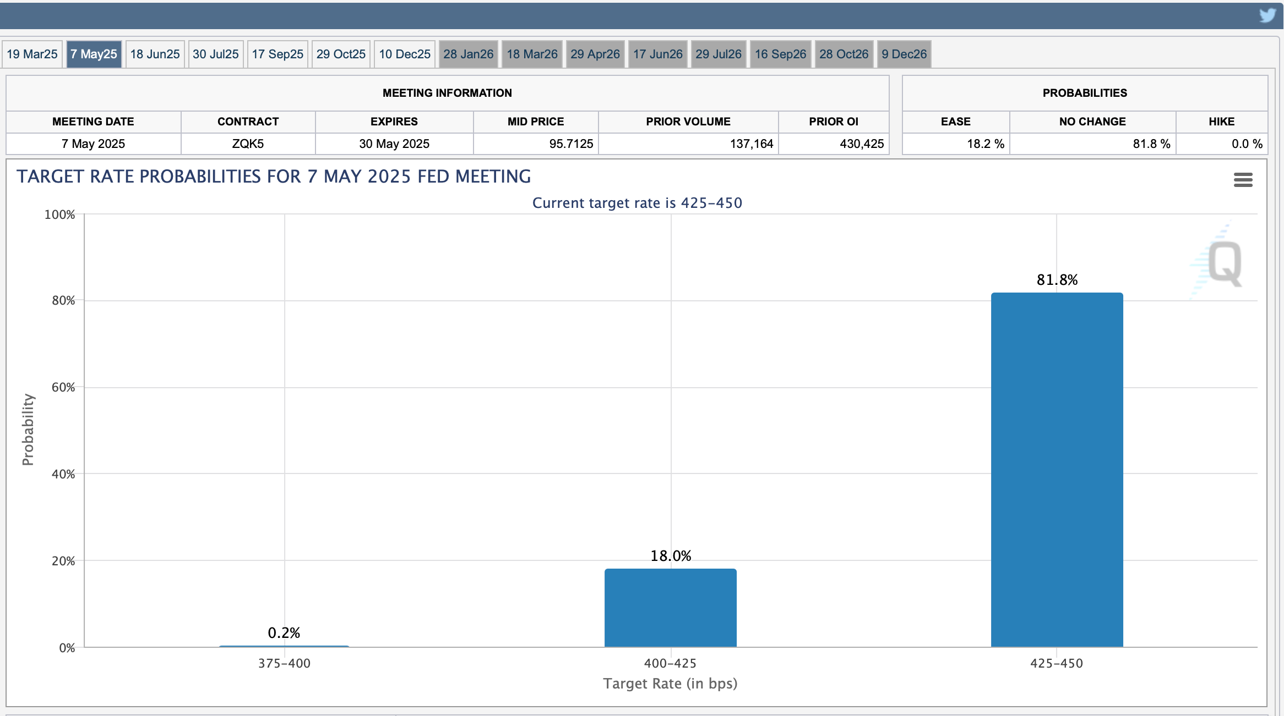Screen dimensions: 1284x716
Task: Switch to the 19 Mar25 meeting tab
Action: (x=32, y=54)
